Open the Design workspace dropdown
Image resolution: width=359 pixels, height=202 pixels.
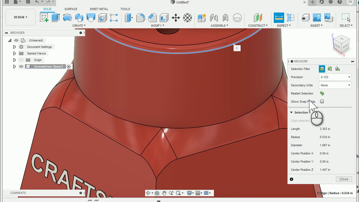[x=20, y=17]
